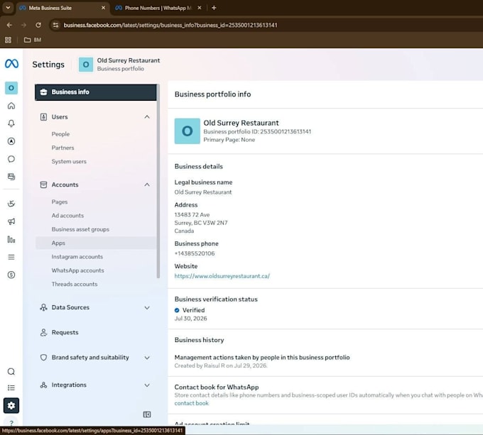Open Business asset groups

point(80,229)
